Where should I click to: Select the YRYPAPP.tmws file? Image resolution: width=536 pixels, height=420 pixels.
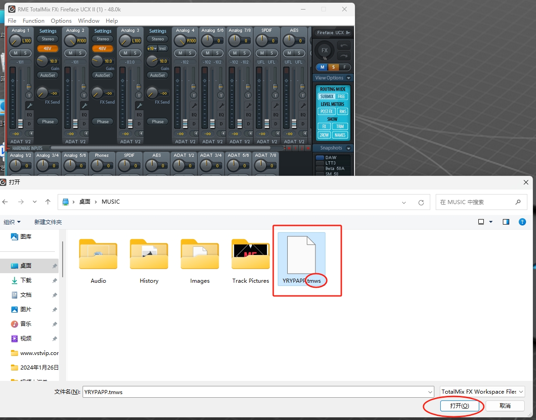pos(301,259)
